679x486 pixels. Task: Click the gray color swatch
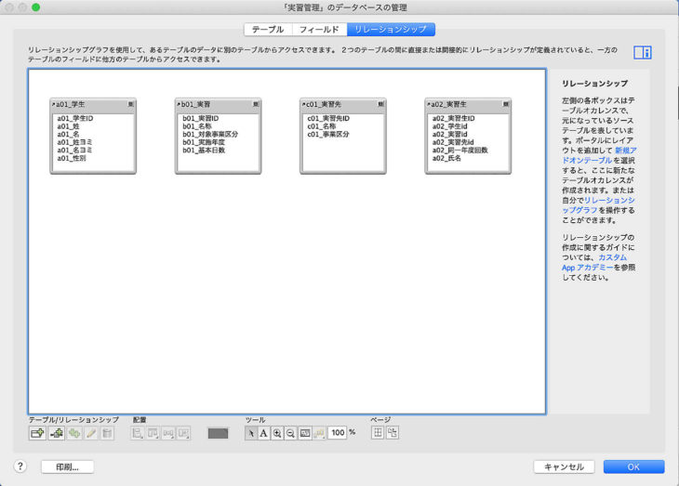(x=218, y=433)
